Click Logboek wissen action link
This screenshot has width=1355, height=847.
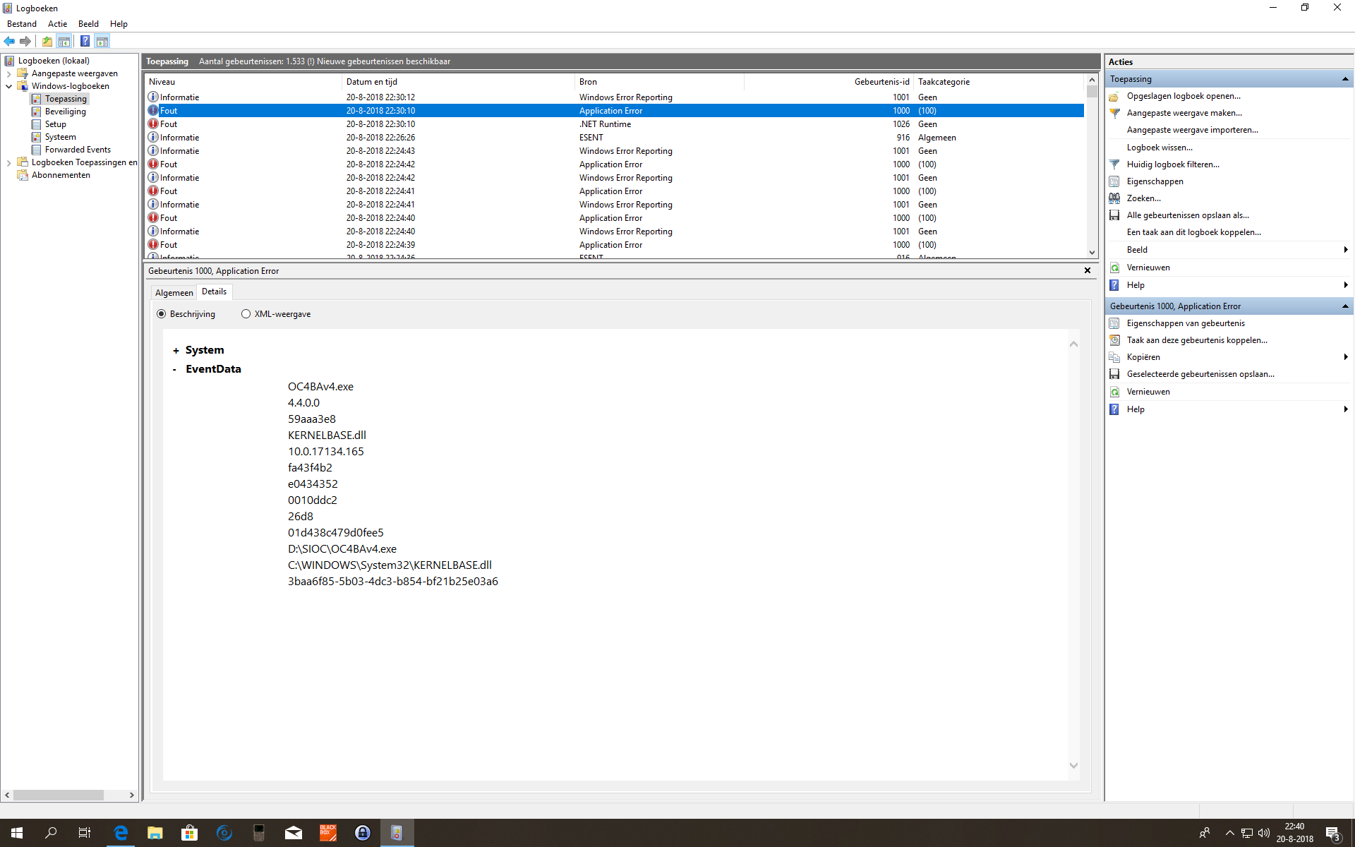(x=1159, y=148)
